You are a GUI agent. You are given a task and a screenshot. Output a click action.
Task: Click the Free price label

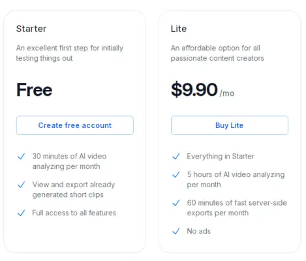click(35, 89)
